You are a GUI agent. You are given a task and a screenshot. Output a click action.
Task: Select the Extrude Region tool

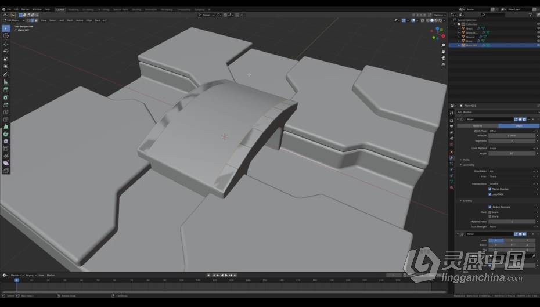coord(6,90)
